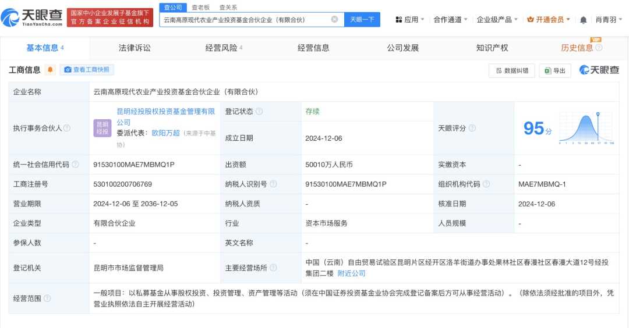Open the 附近公司 link
The height and width of the screenshot is (328, 629).
pyautogui.click(x=351, y=273)
